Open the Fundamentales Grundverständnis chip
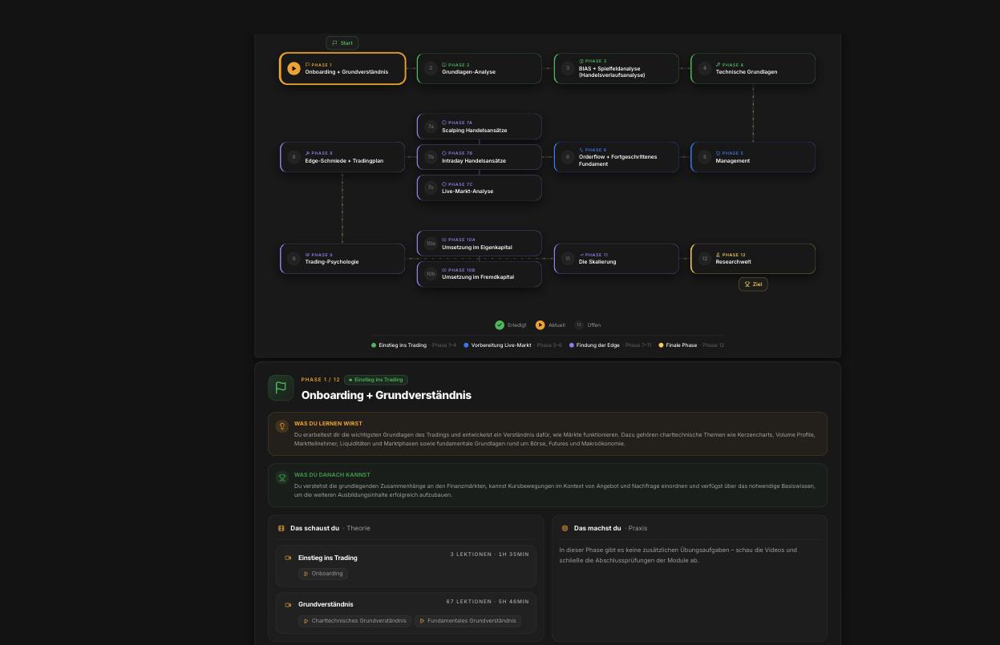The image size is (1000, 645). (468, 621)
